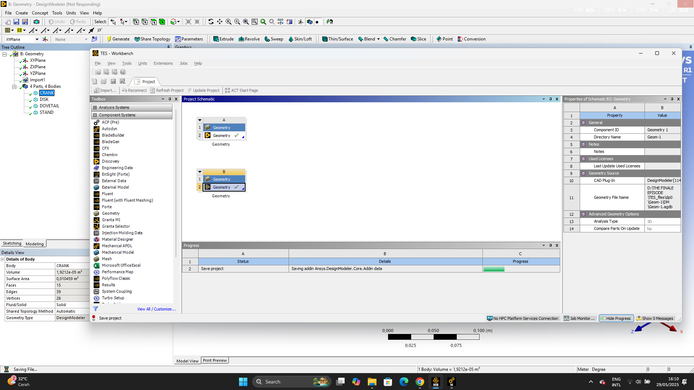This screenshot has height=390, width=694.
Task: Pin the Project Schematic panel
Action: point(550,99)
